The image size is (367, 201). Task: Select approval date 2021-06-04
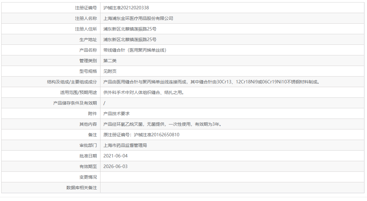coord(115,156)
